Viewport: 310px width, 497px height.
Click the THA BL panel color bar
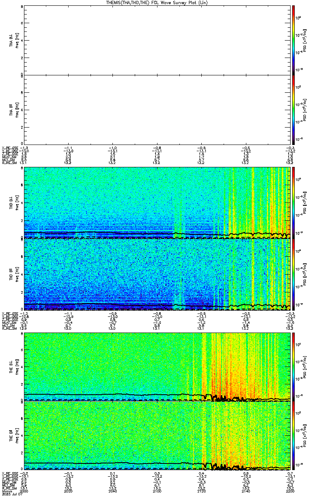tap(293, 40)
